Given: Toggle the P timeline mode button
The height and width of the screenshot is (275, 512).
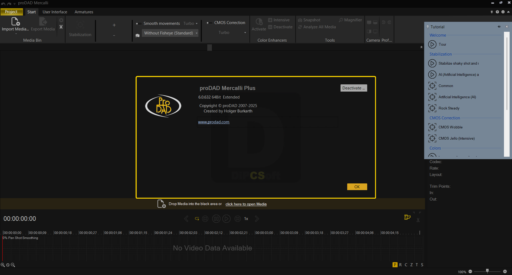Looking at the screenshot, I should coord(395,265).
